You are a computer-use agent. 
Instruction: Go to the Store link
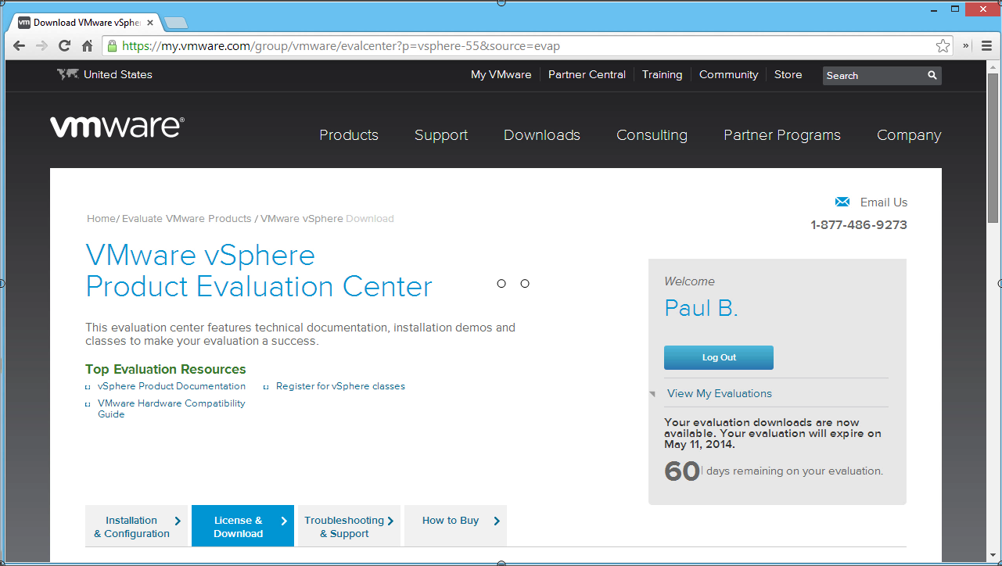click(x=788, y=75)
